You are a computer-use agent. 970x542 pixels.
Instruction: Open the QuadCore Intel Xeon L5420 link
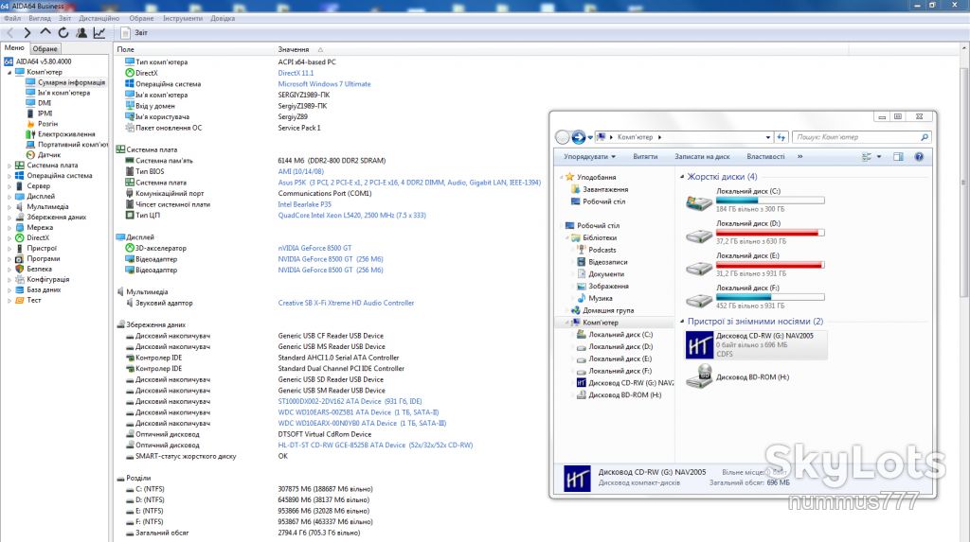point(352,216)
